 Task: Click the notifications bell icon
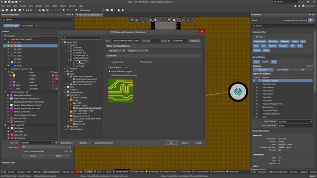pyautogui.click(x=299, y=6)
